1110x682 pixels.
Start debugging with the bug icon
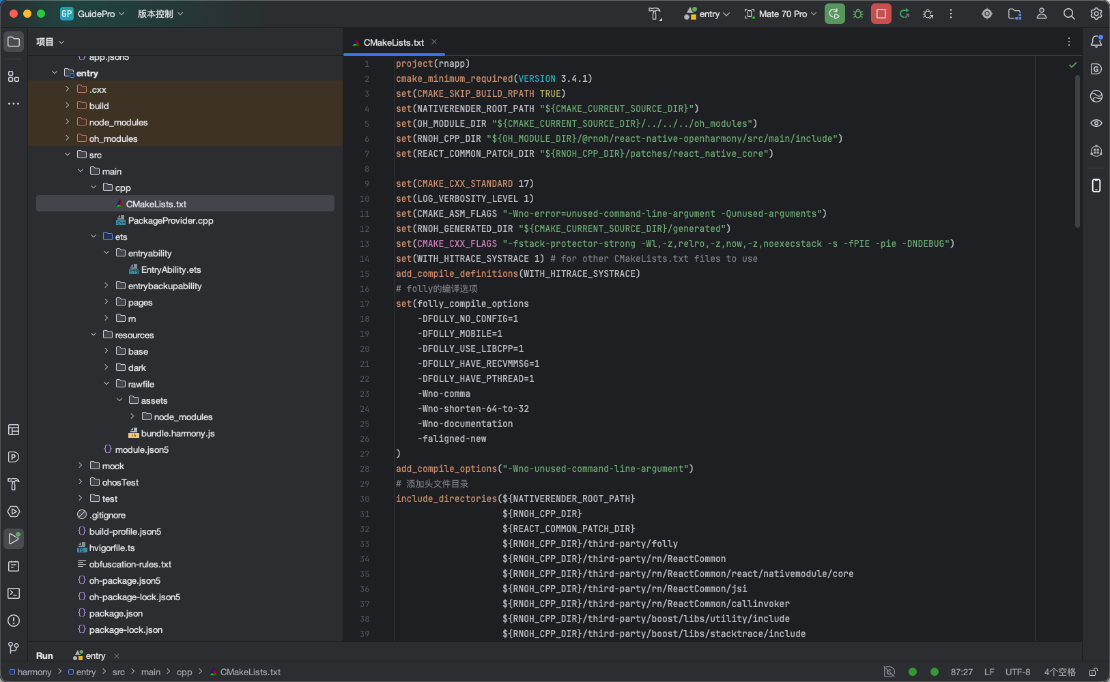(x=858, y=14)
